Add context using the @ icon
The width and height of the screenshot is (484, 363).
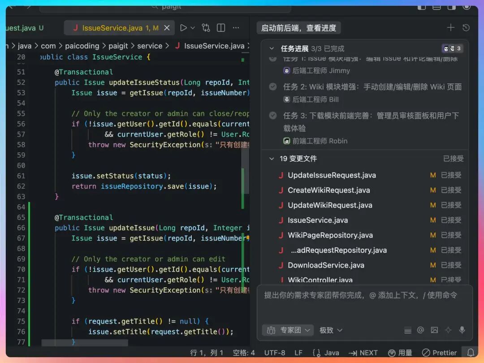pos(420,330)
